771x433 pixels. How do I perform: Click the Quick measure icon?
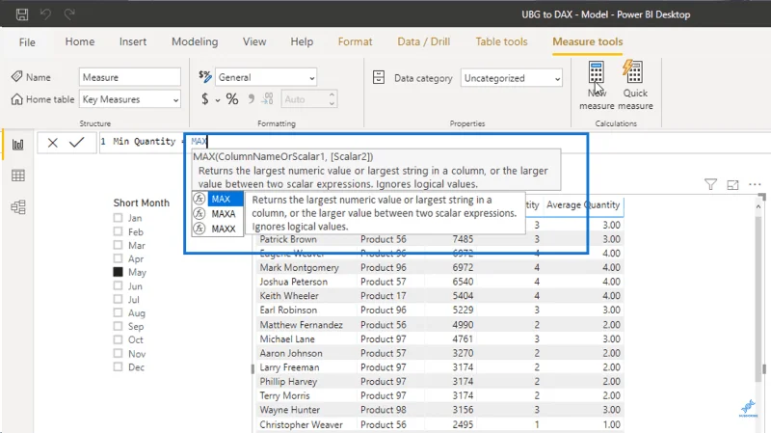[633, 71]
